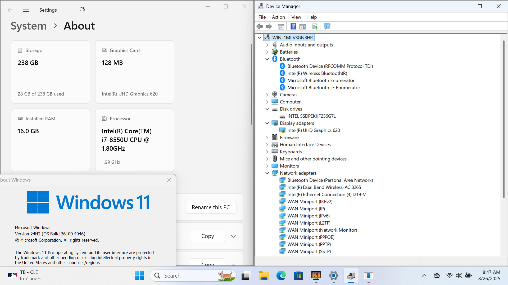Switch to Device Manager taskbar icon
This screenshot has height=285, width=508.
point(351,275)
